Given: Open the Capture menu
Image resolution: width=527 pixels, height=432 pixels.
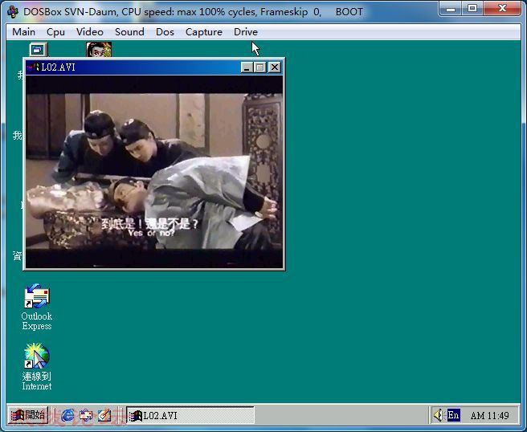Looking at the screenshot, I should click(x=204, y=32).
